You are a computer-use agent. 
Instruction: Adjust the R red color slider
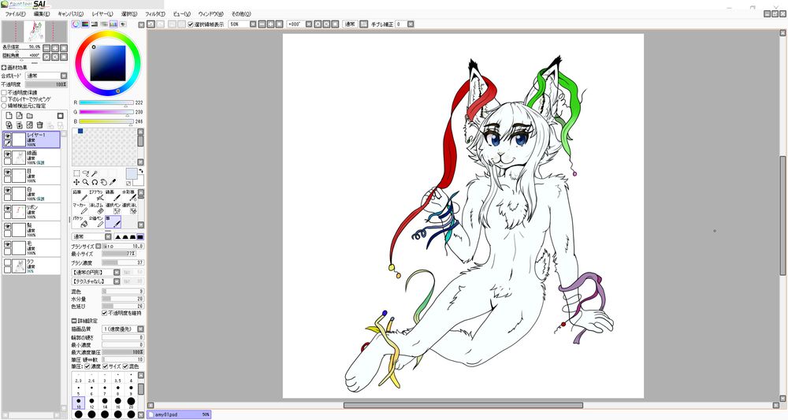click(106, 102)
